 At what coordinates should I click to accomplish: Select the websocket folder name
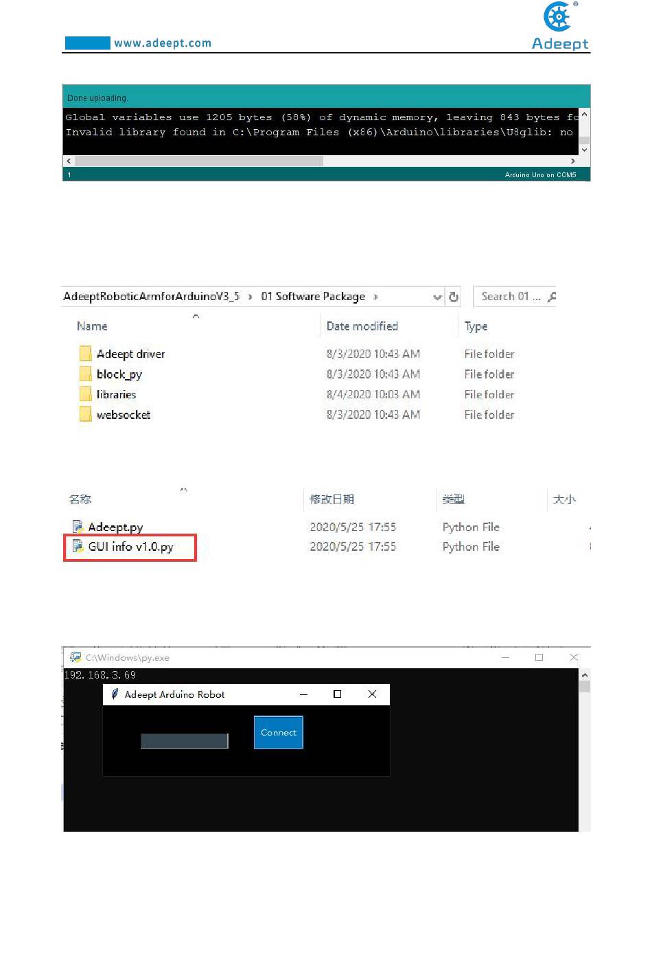tap(124, 414)
